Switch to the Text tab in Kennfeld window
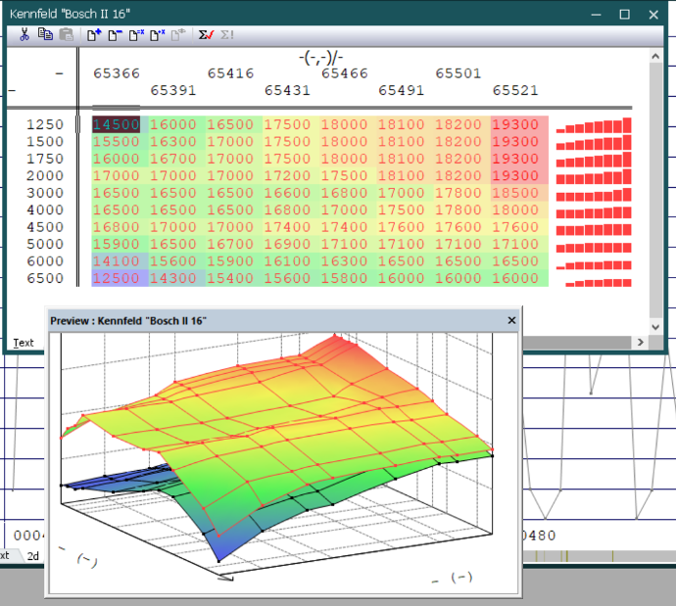This screenshot has width=676, height=606. pos(24,343)
